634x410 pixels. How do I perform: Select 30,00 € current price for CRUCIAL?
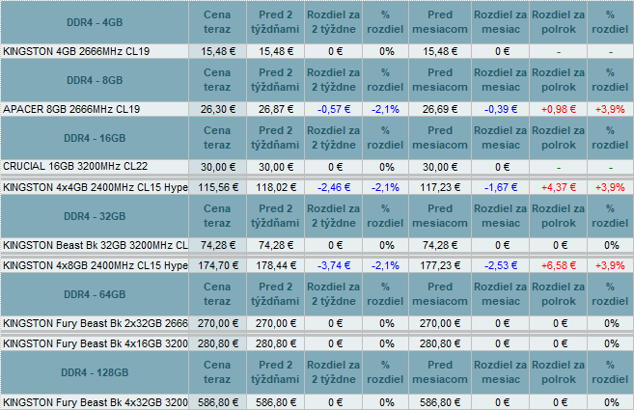pyautogui.click(x=217, y=167)
